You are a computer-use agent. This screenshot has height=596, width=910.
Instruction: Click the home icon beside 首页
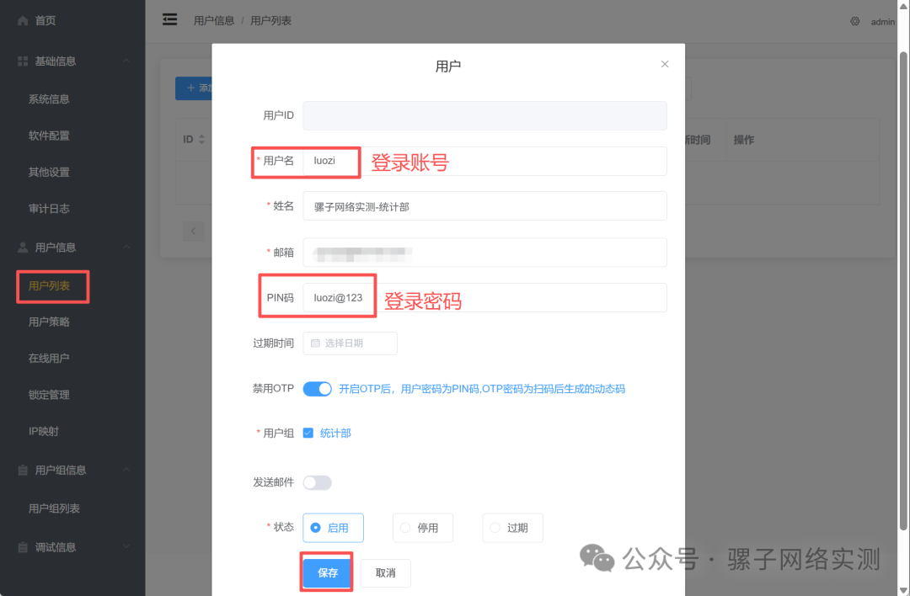coord(22,19)
